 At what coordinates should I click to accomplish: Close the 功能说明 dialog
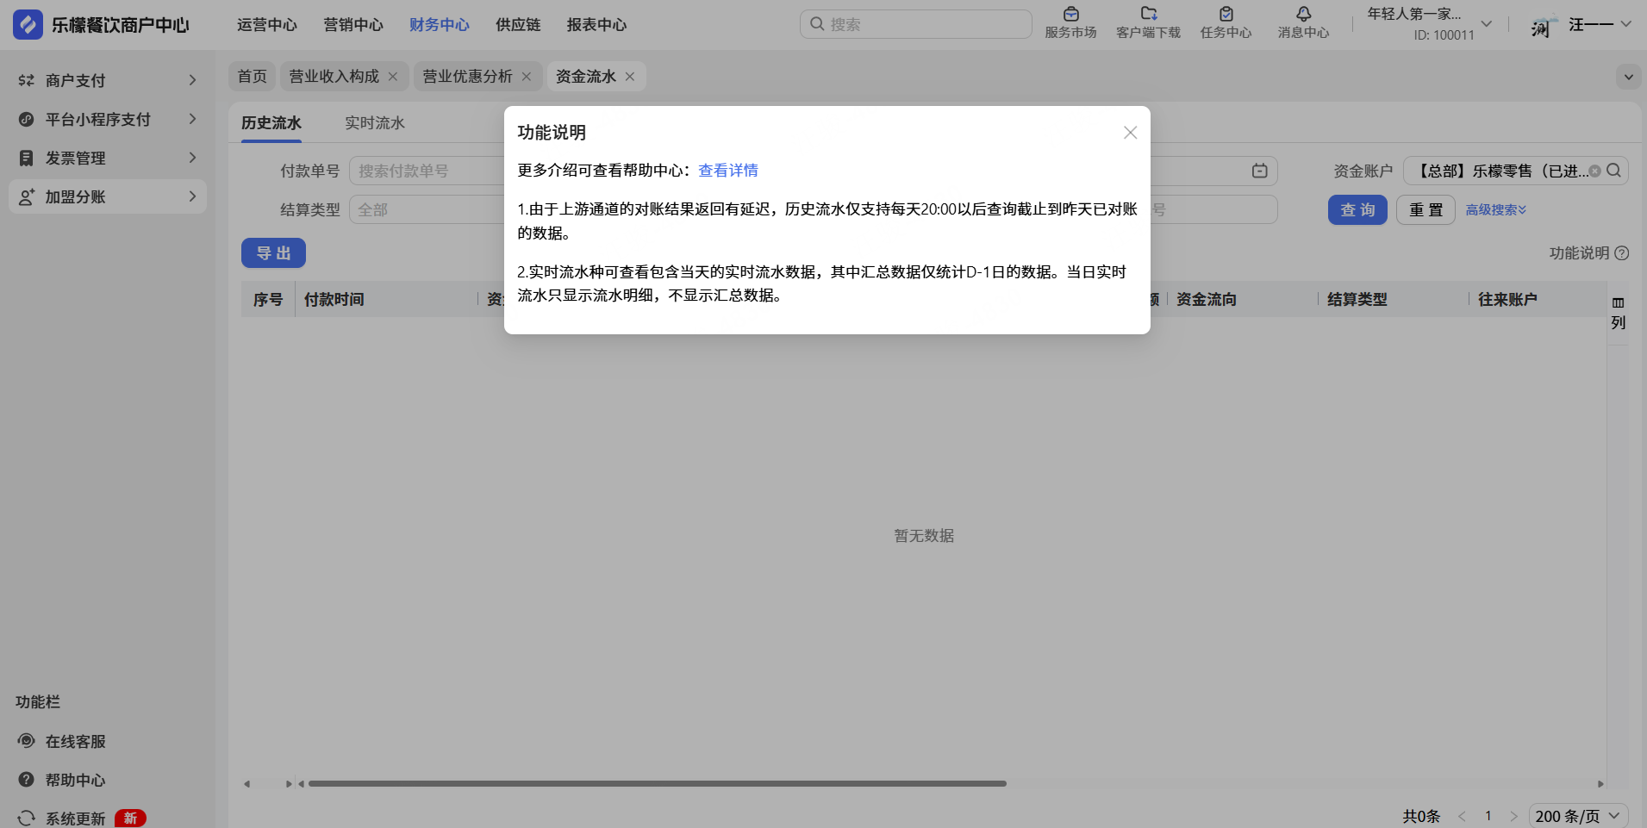tap(1130, 133)
